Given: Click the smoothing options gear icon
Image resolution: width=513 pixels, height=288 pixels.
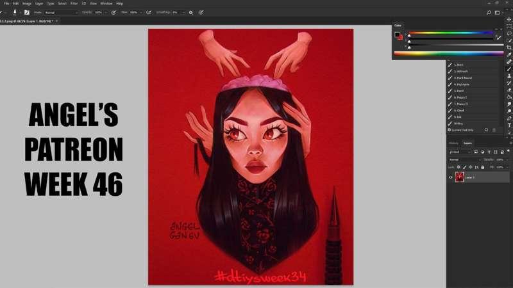Looking at the screenshot, I should tap(190, 12).
